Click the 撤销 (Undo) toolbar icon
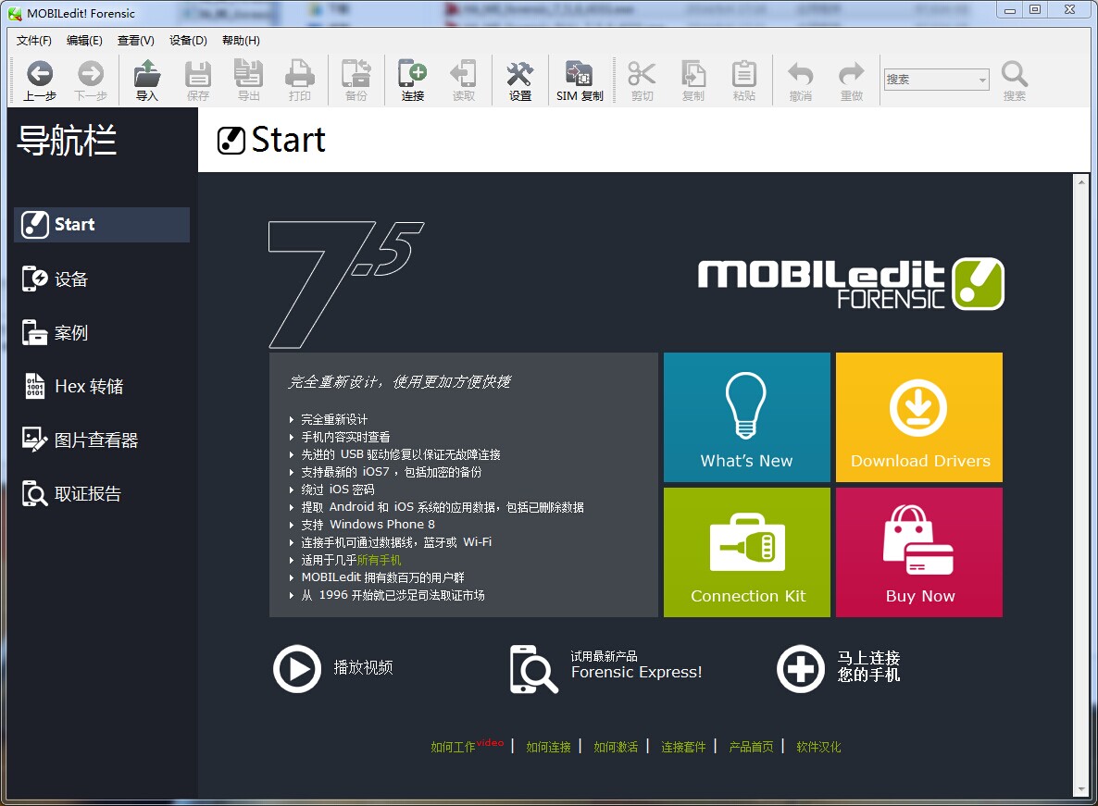The height and width of the screenshot is (806, 1098). click(x=799, y=79)
